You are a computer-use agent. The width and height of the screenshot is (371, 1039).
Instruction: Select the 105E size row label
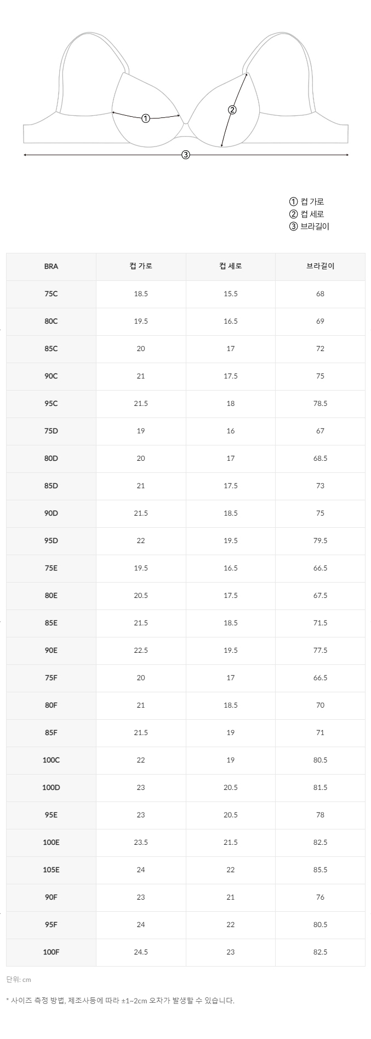[51, 870]
